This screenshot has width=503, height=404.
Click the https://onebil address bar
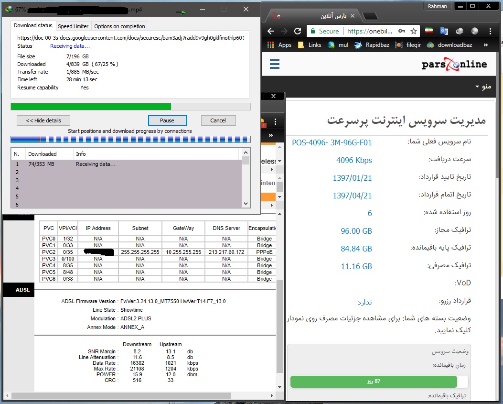coord(370,31)
